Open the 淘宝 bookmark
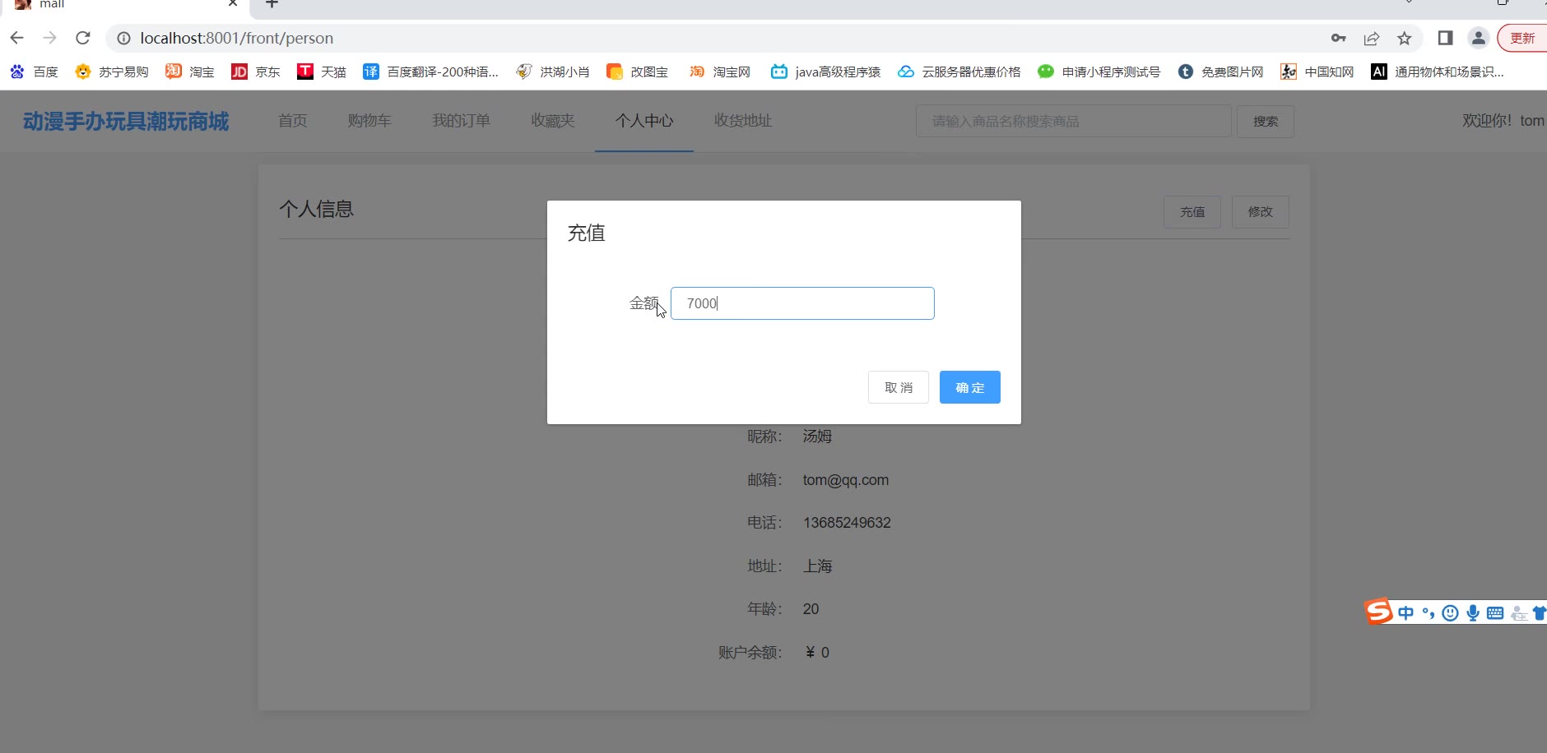The width and height of the screenshot is (1547, 753). [x=190, y=72]
